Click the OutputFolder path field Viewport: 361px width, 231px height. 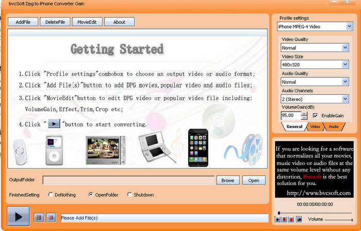(128, 180)
